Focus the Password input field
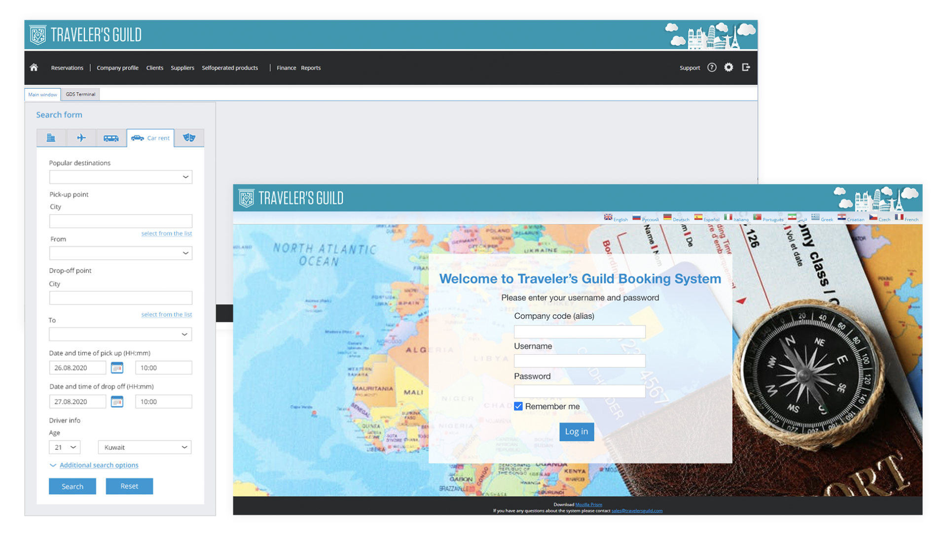 pos(580,391)
